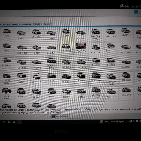Choose the EQS (297) model
The image size is (141, 141).
111,34
